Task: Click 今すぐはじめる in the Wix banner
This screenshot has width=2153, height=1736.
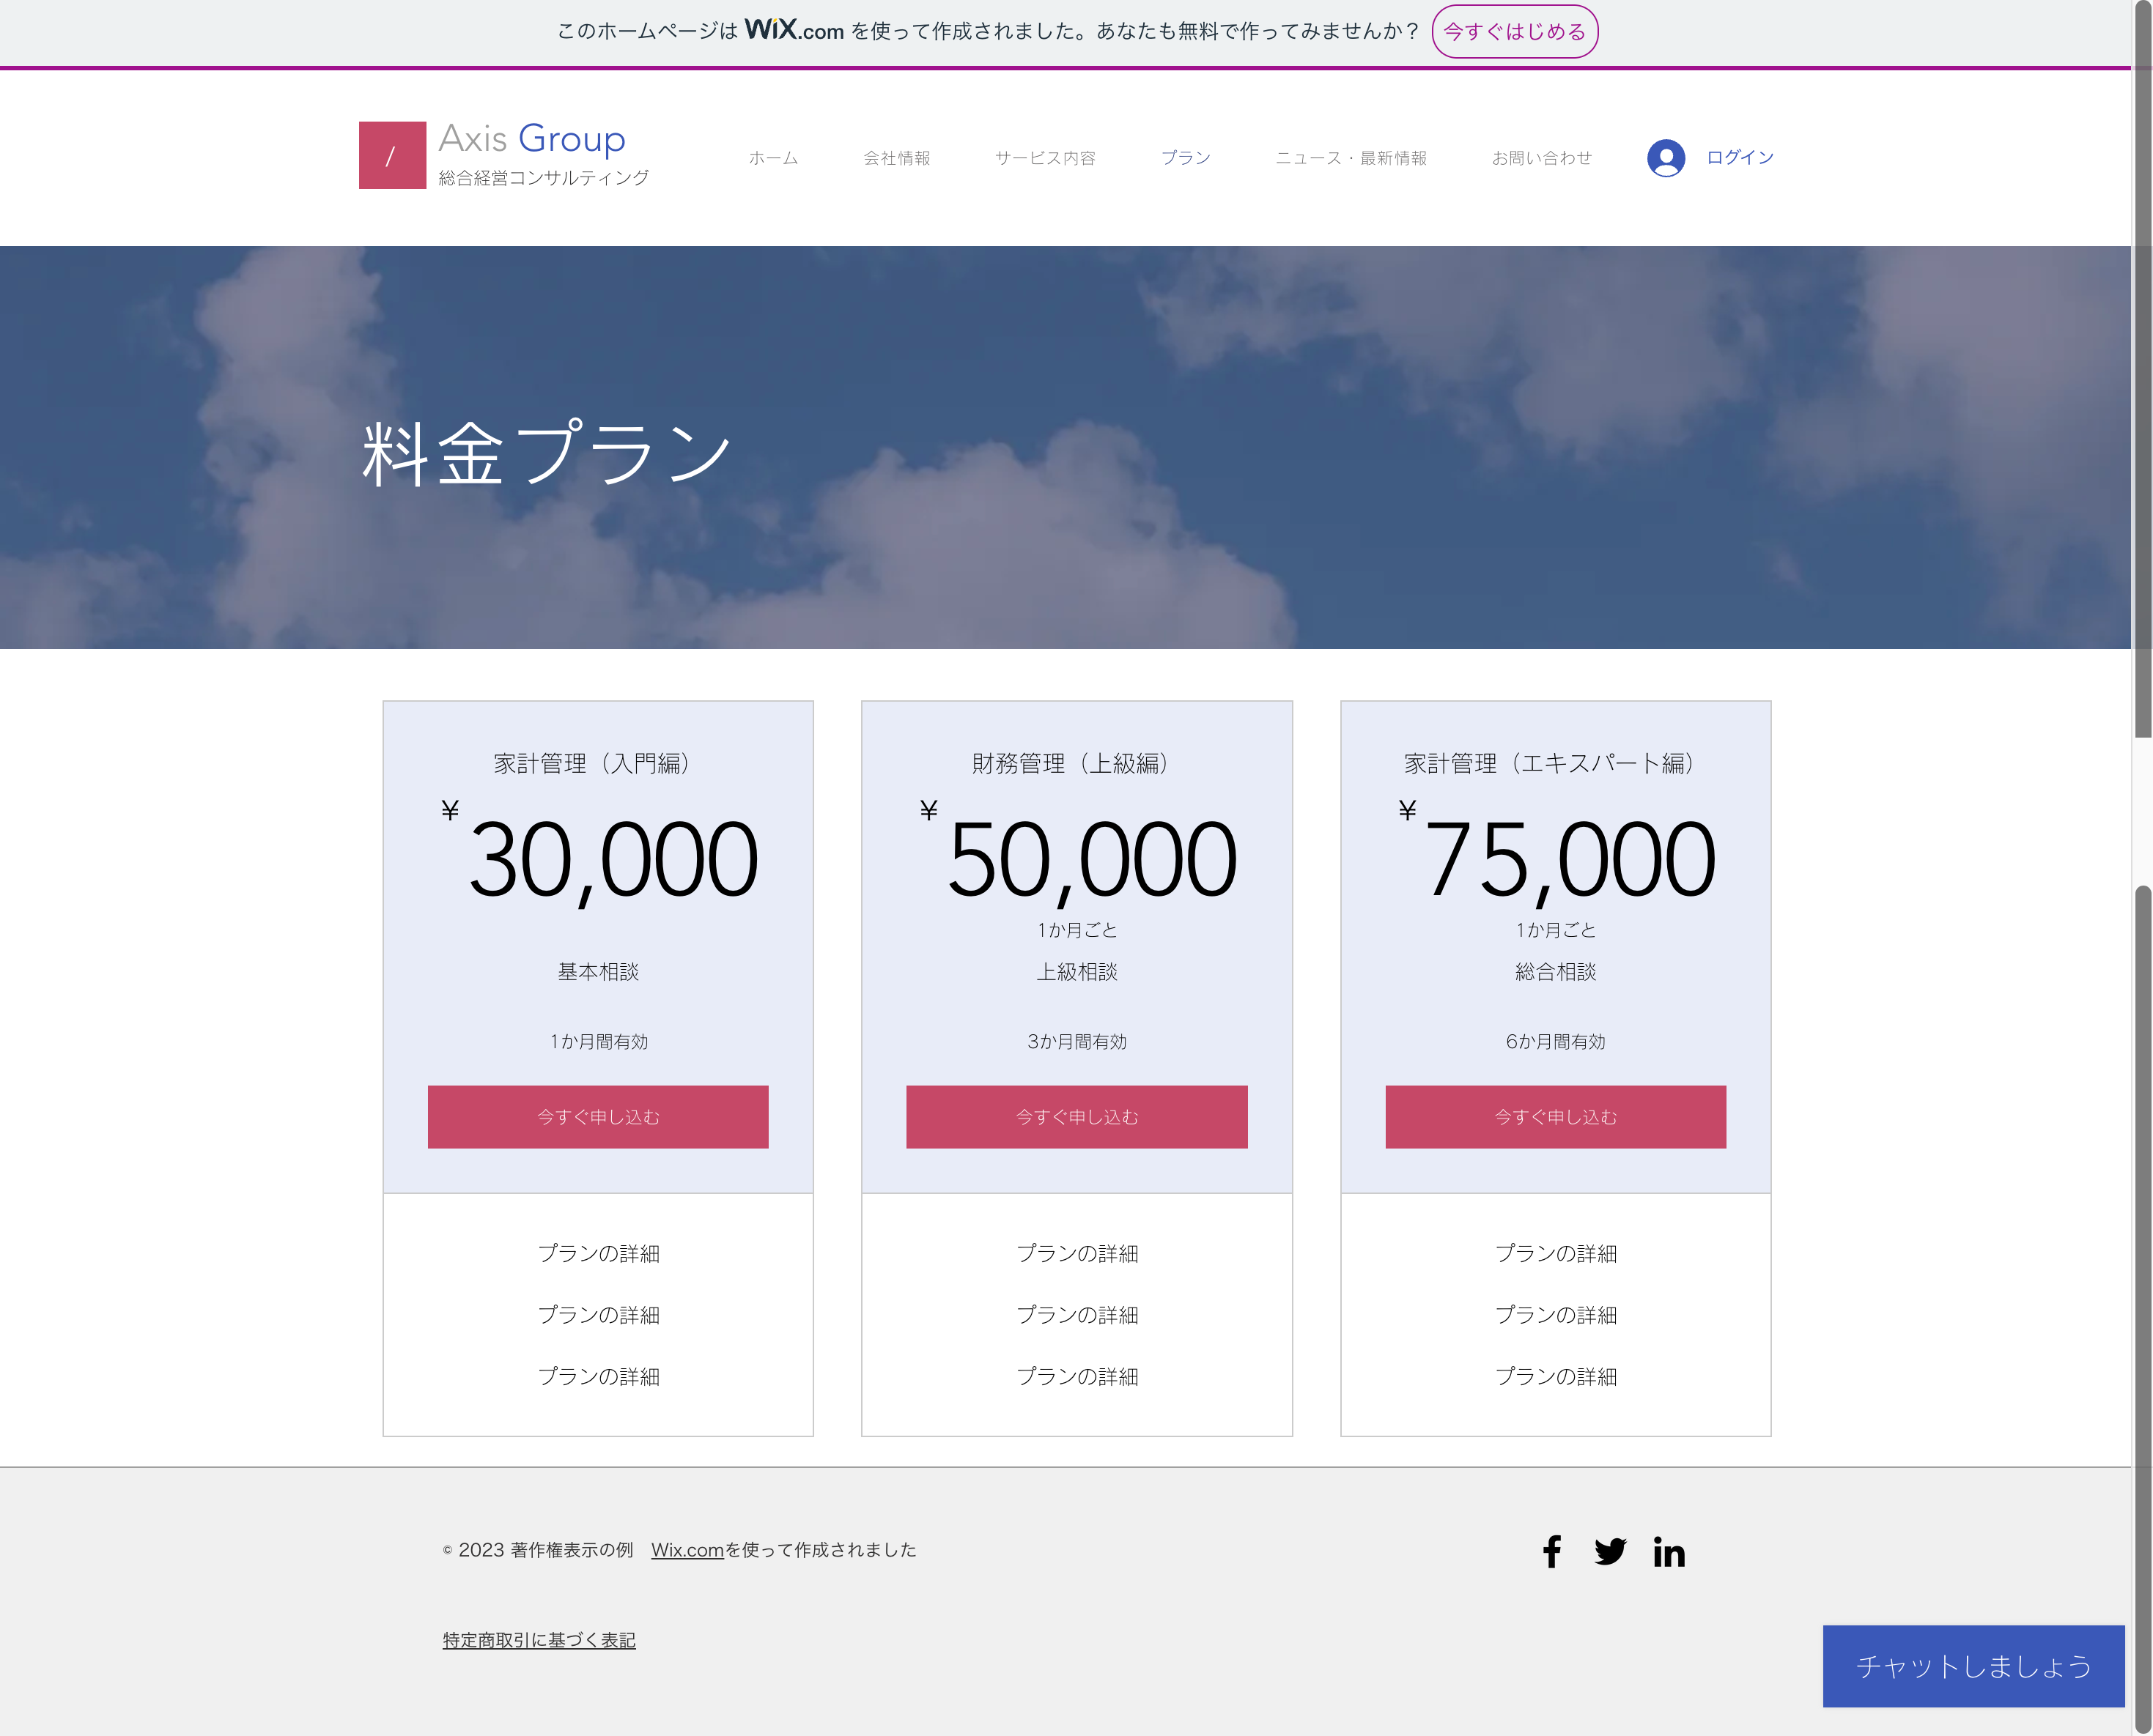Action: [1515, 31]
